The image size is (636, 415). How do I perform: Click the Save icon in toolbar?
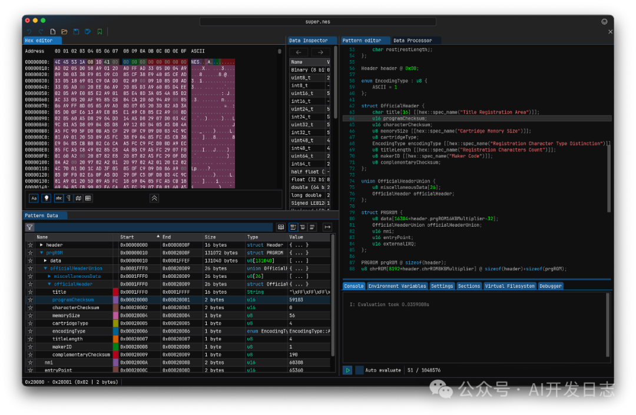click(x=76, y=31)
